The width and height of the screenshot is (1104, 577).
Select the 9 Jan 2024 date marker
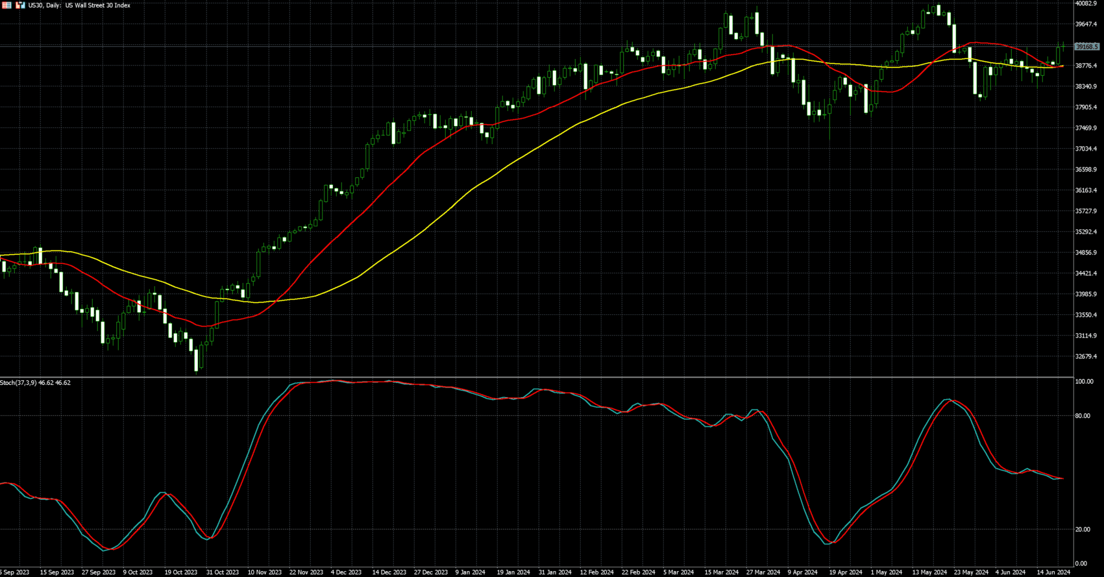click(471, 572)
